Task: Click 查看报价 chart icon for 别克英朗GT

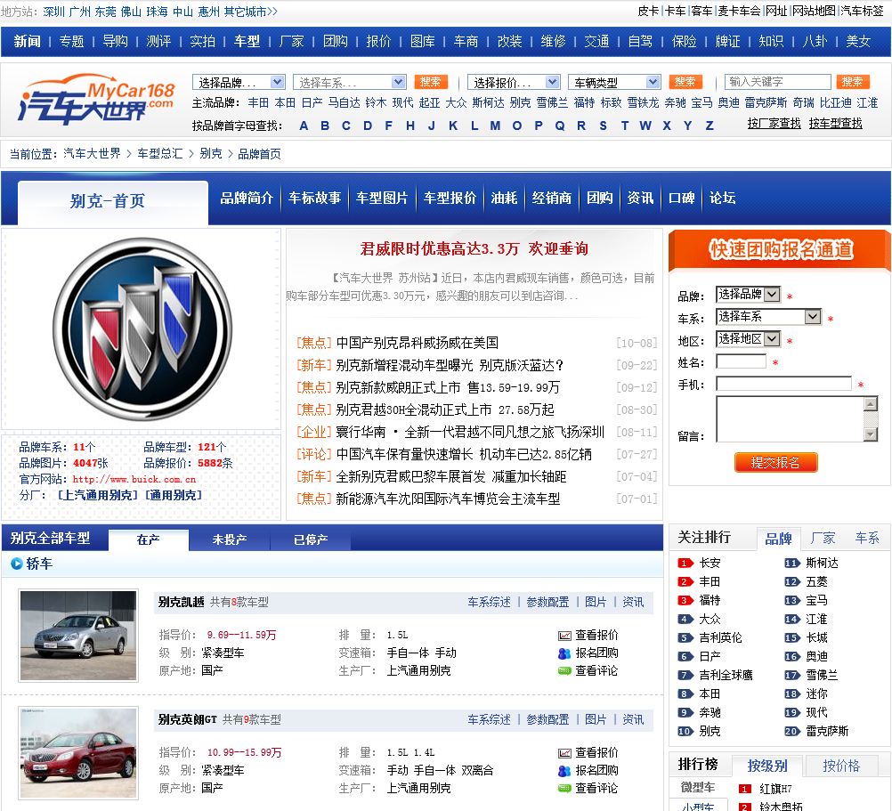Action: (x=564, y=753)
